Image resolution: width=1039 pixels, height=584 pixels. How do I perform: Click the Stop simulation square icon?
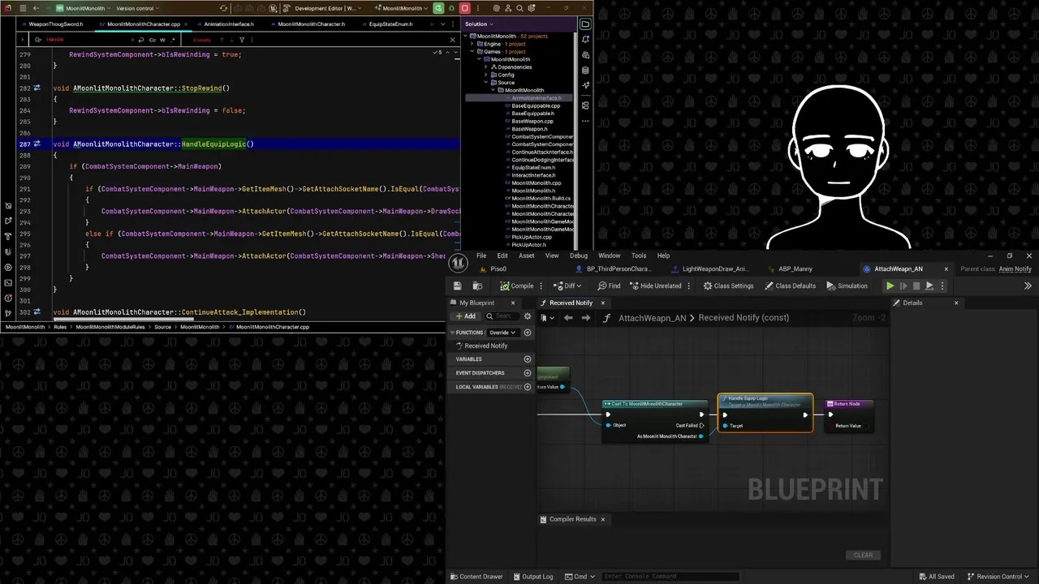(916, 286)
